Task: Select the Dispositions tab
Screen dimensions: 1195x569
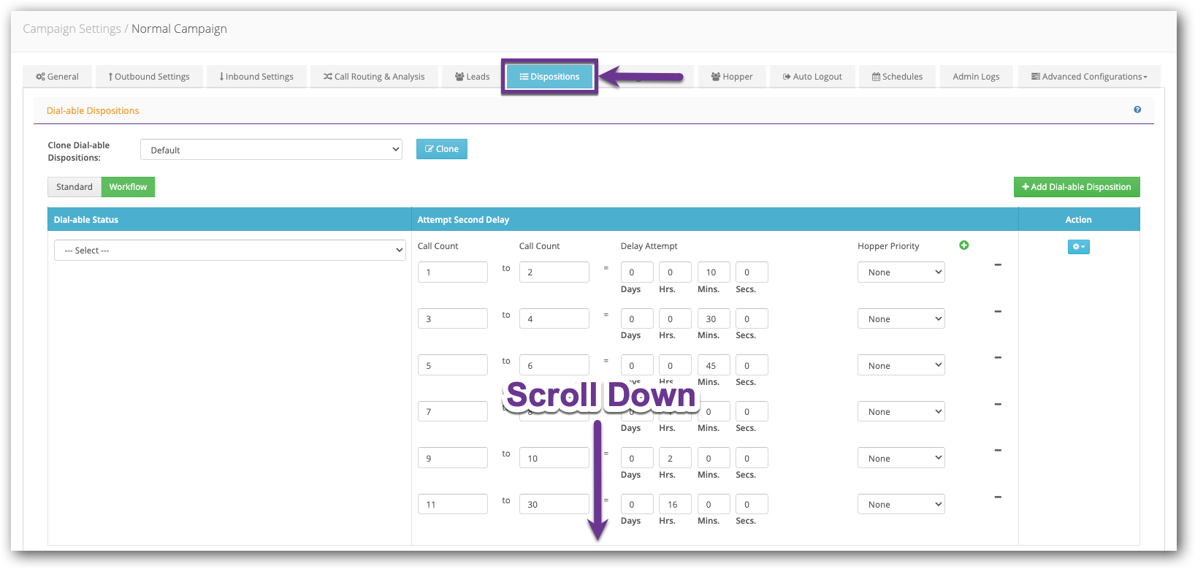Action: pos(549,77)
